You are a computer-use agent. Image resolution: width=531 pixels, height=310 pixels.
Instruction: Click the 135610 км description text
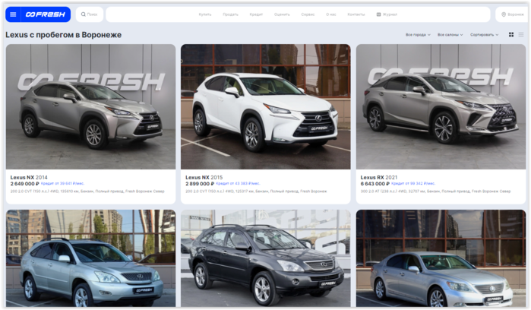87,191
